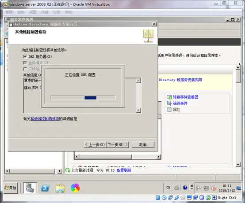Click the 10:11 clock in the tray
The width and height of the screenshot is (245, 203).
pos(227,188)
